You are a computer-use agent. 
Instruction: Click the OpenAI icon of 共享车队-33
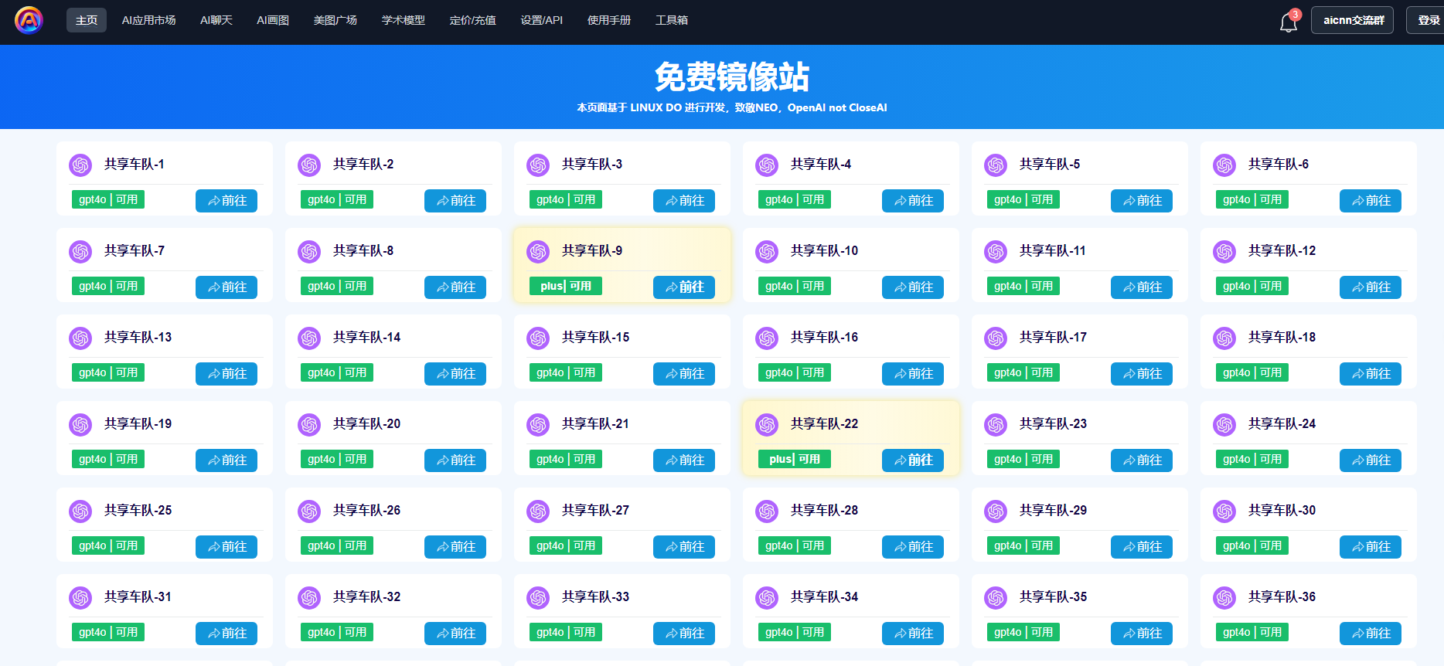point(538,597)
